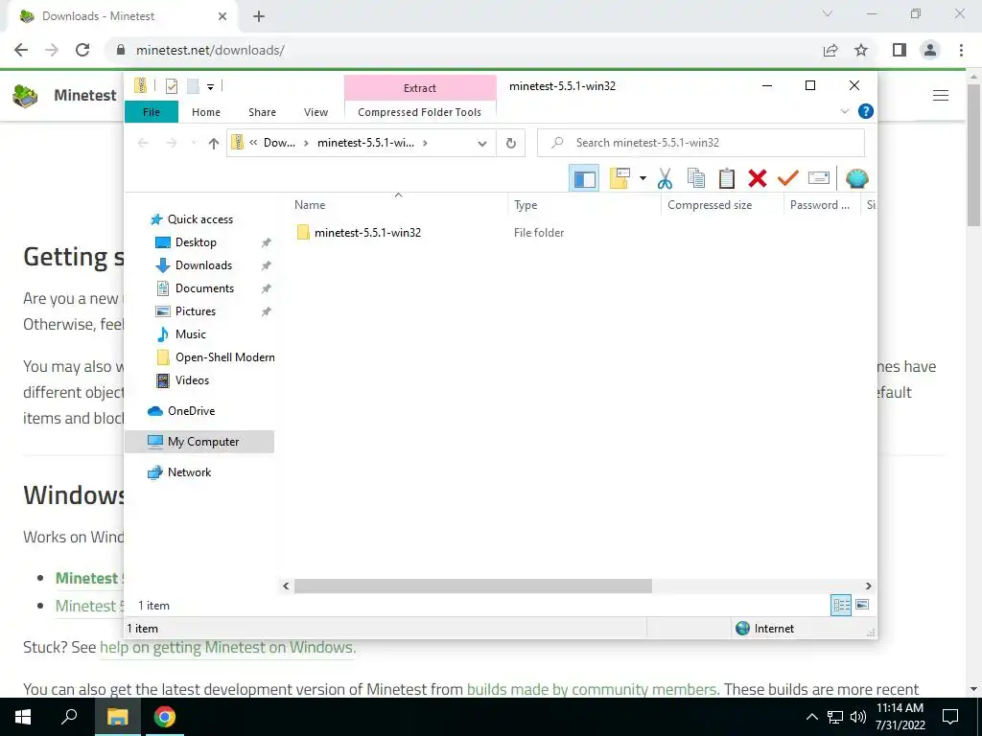This screenshot has width=982, height=736.
Task: Open help on getting Minetest on Windows link
Action: point(228,647)
